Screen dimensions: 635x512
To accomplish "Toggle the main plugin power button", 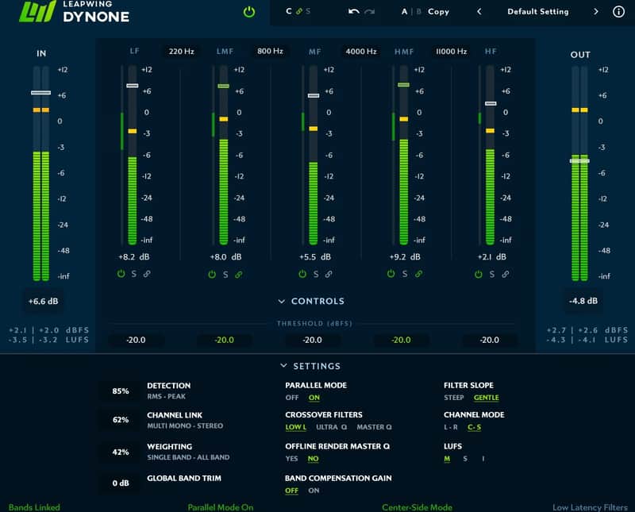I will [x=249, y=12].
